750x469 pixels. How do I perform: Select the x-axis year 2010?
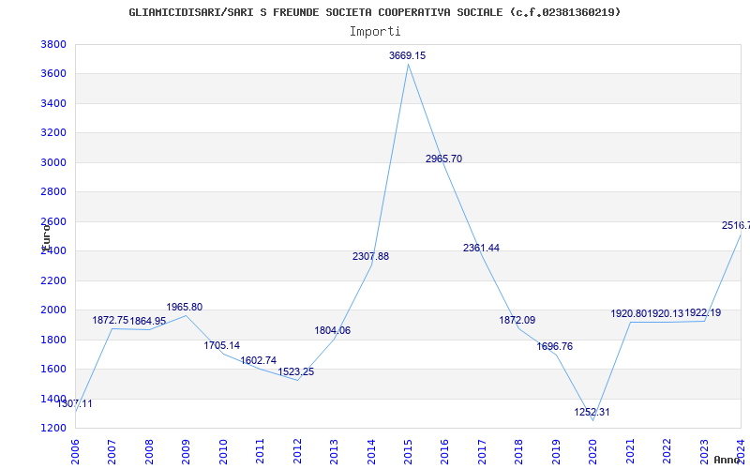tap(223, 452)
